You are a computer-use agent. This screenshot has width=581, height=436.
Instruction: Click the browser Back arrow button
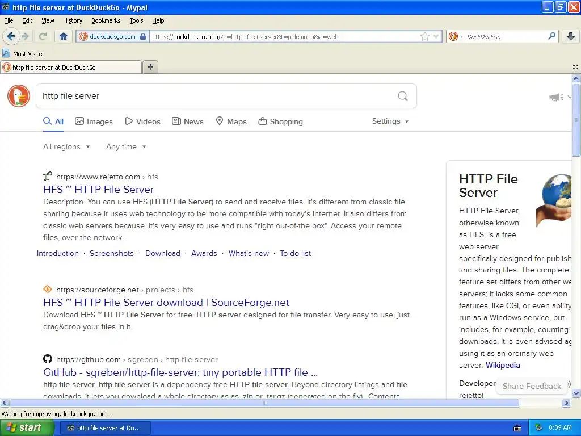click(x=11, y=36)
